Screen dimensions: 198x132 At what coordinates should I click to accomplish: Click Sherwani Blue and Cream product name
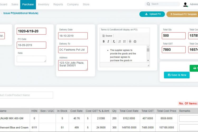coord(14,128)
